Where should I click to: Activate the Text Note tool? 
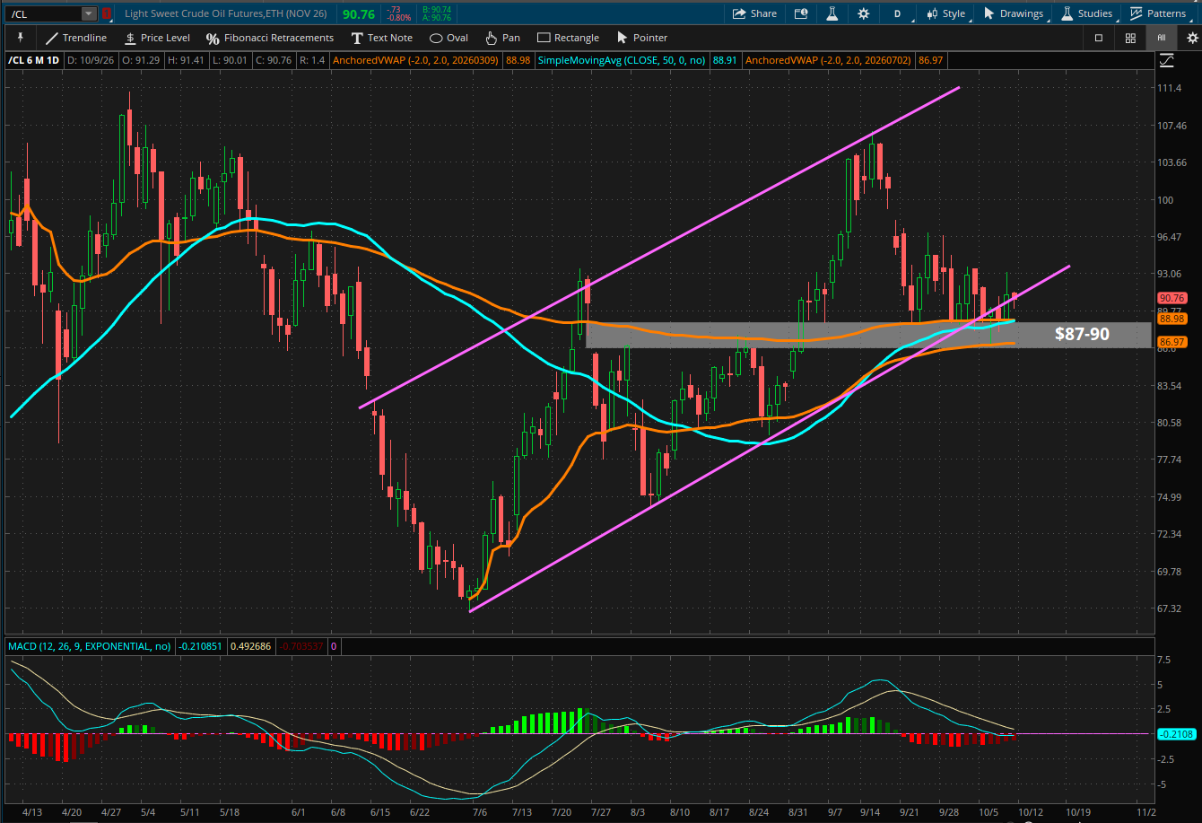click(x=381, y=38)
